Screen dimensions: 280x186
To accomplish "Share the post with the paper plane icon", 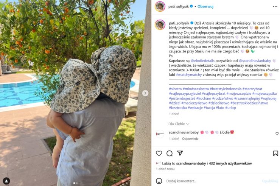I will (x=180, y=153).
